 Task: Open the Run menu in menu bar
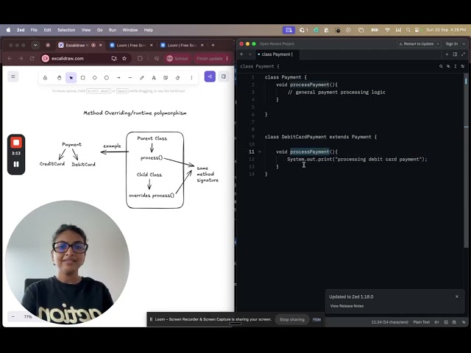[x=113, y=30]
